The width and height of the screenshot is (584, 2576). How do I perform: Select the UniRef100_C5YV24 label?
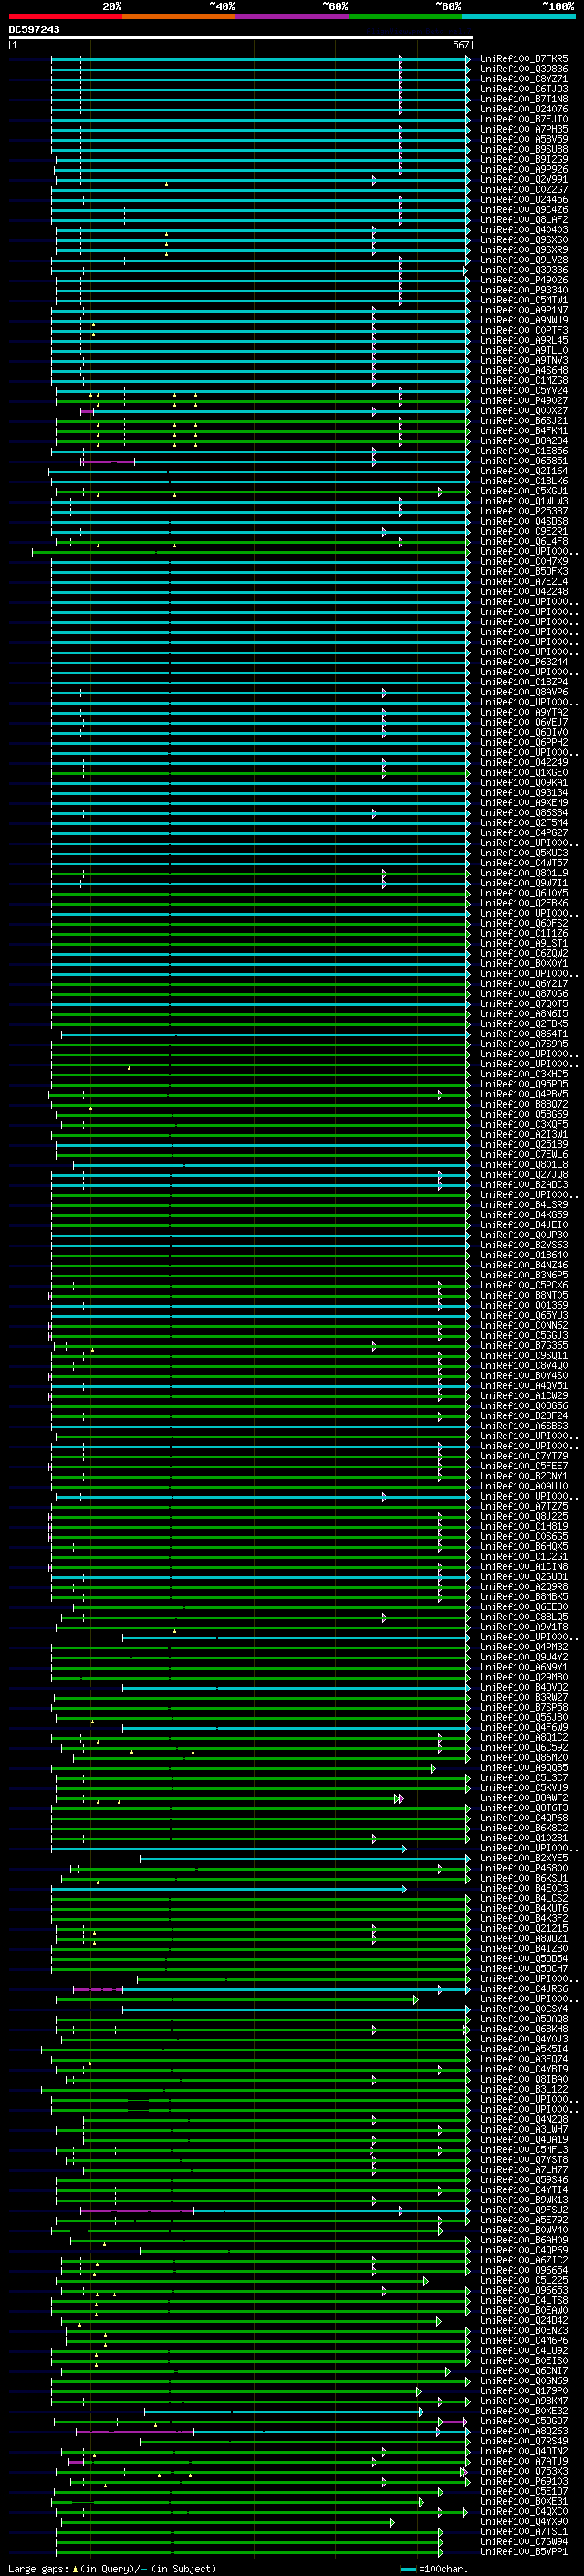click(524, 391)
